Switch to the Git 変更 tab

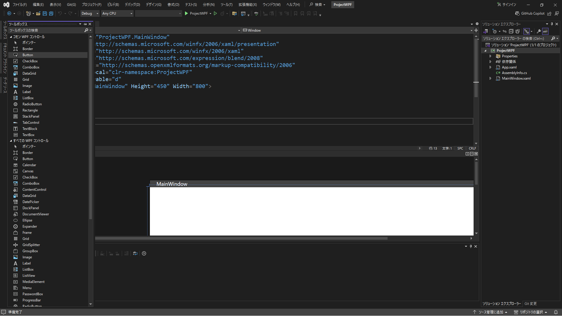[530, 304]
